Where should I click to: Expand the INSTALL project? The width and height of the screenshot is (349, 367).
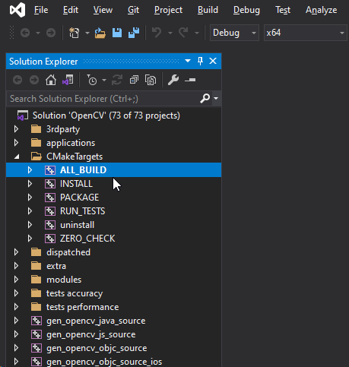click(30, 184)
